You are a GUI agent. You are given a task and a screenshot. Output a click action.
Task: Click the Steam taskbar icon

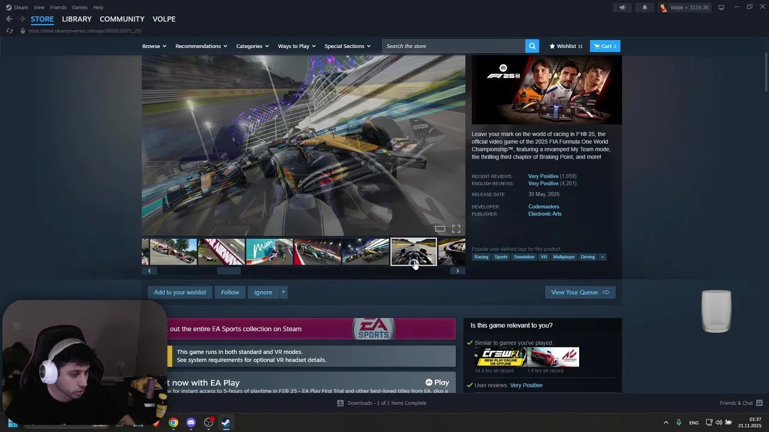click(226, 422)
